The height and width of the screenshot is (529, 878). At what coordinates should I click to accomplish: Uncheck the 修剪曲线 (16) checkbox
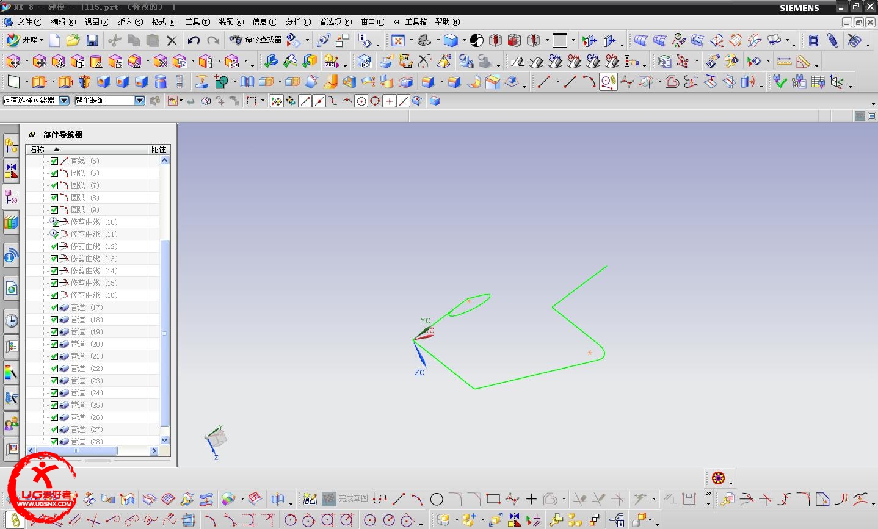(54, 295)
